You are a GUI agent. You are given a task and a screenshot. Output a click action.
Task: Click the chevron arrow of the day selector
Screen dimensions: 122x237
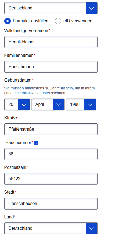click(24, 104)
